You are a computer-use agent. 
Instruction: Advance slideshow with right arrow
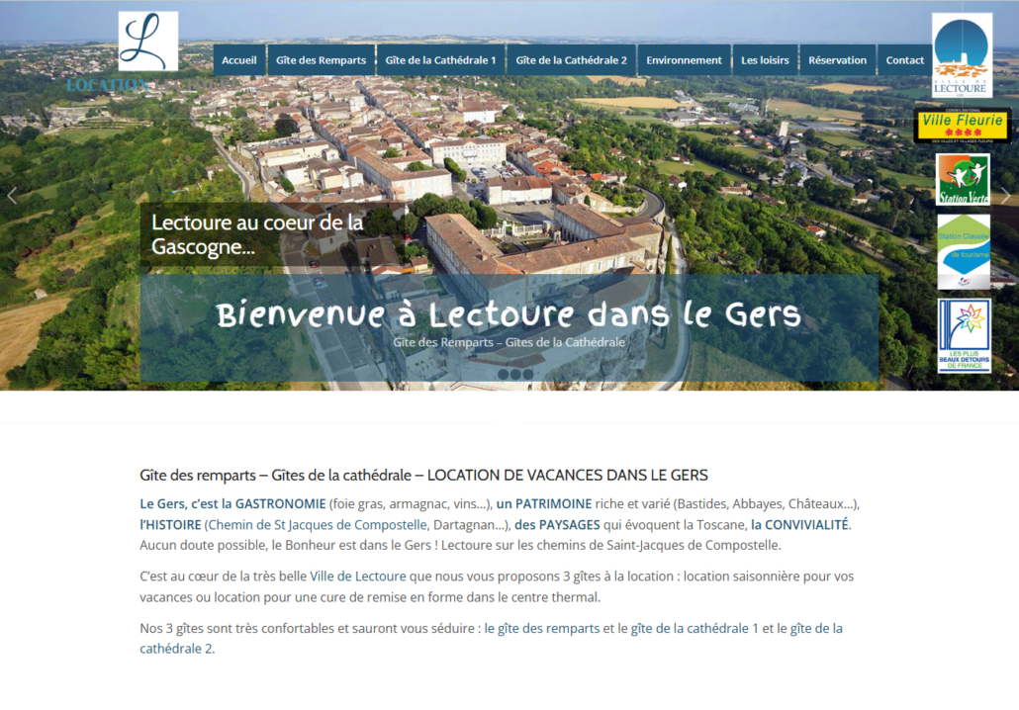coord(1006,196)
